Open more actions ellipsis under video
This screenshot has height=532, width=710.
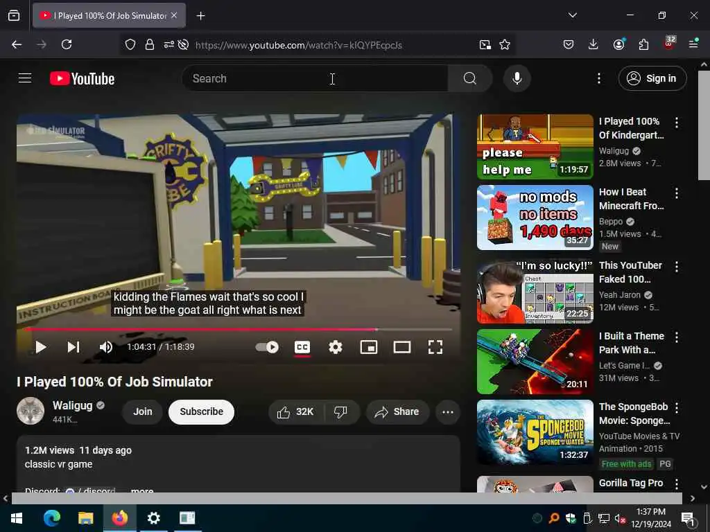click(x=448, y=411)
